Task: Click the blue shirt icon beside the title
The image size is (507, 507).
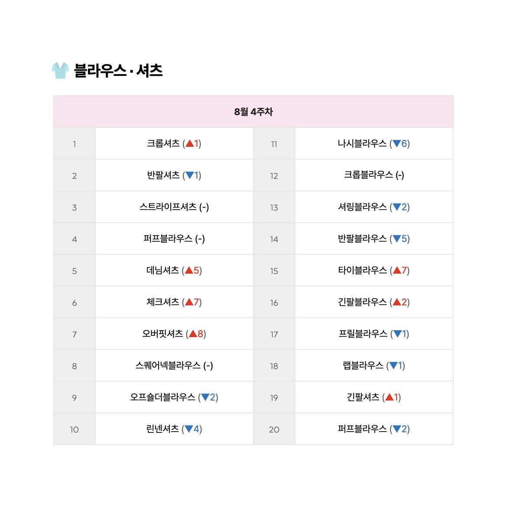Action: coord(61,71)
